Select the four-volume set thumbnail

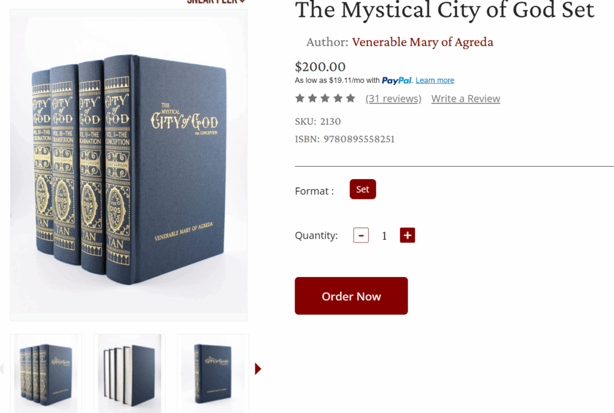[x=46, y=373]
